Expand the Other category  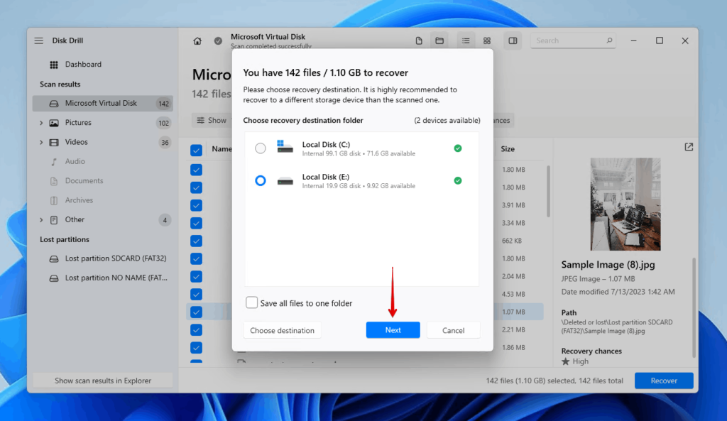(x=42, y=219)
